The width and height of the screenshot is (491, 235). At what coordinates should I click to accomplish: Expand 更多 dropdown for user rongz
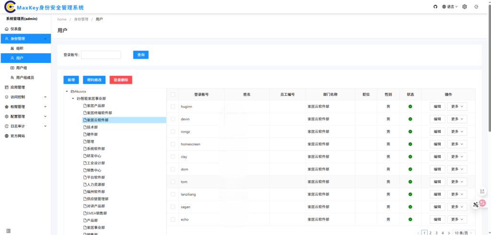[x=456, y=131]
